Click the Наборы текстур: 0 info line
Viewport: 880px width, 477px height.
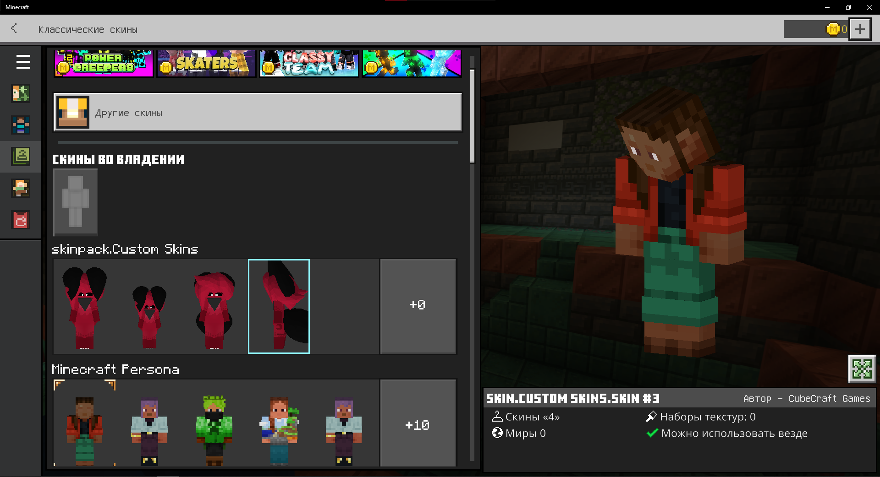[x=701, y=417]
